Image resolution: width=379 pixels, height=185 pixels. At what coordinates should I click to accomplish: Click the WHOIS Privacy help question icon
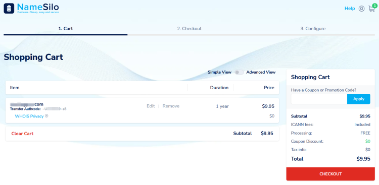point(46,116)
